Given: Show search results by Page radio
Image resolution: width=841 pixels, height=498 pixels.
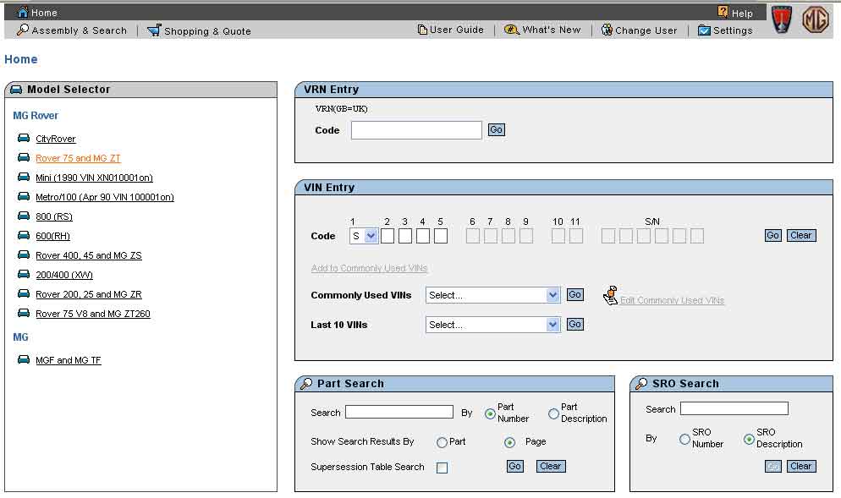Looking at the screenshot, I should point(509,442).
